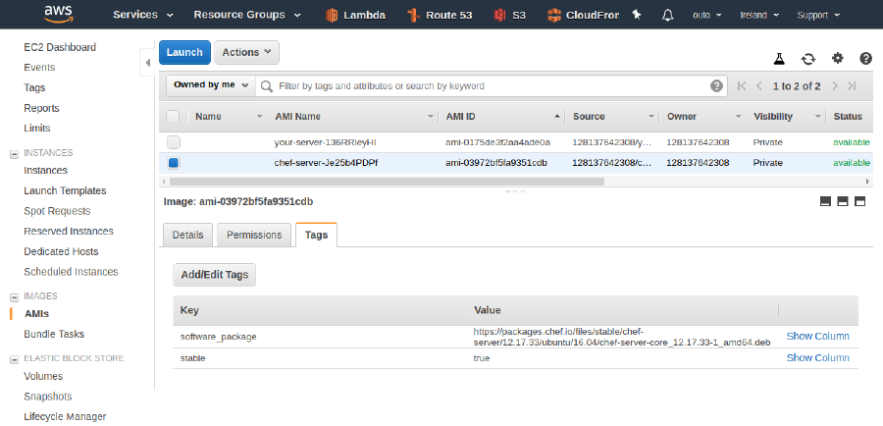Screen dimensions: 883x426
Task: Click the scrollbar right arrow
Action: click(x=868, y=182)
